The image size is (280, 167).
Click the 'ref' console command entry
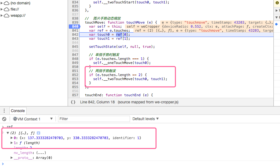[10, 127]
